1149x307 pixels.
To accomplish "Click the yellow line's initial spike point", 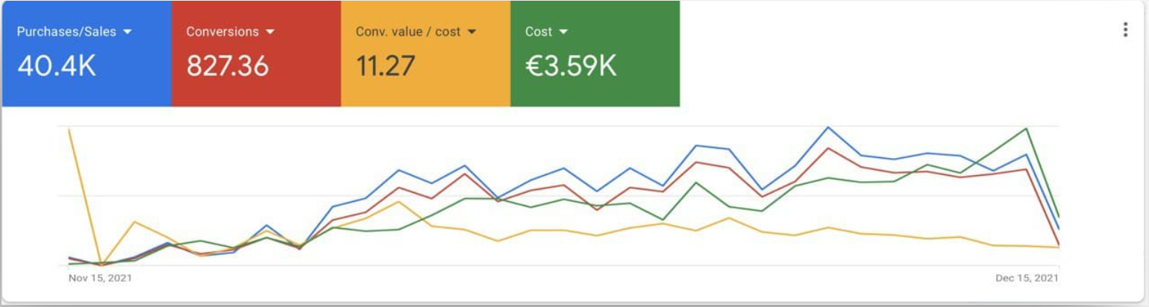I will [69, 130].
